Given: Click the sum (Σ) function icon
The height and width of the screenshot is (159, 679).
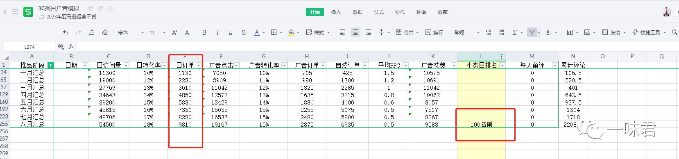Looking at the screenshot, I should click(515, 32).
